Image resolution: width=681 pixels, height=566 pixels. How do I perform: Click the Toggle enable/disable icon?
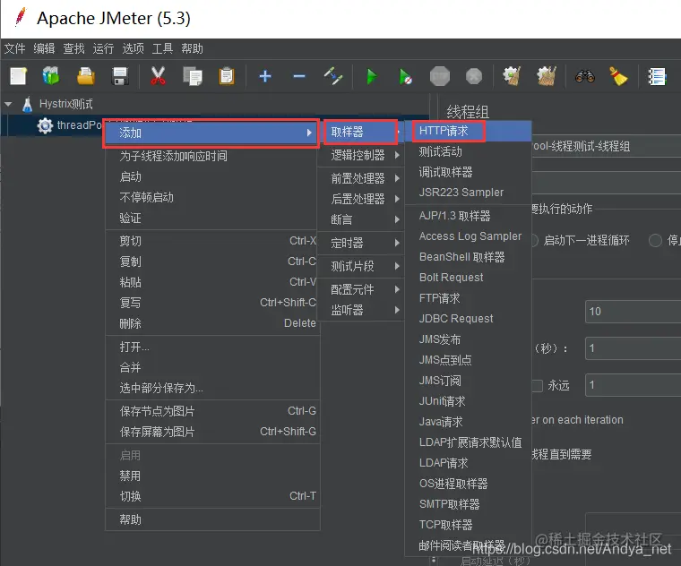pyautogui.click(x=333, y=76)
